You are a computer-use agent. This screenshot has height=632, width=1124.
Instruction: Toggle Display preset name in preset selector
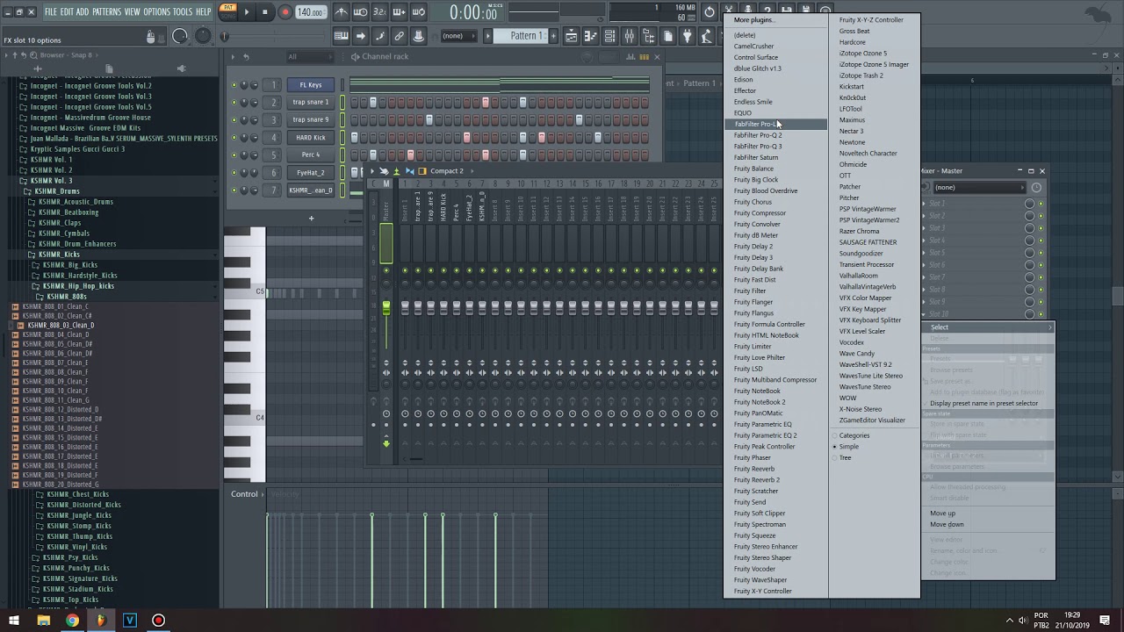coord(984,404)
